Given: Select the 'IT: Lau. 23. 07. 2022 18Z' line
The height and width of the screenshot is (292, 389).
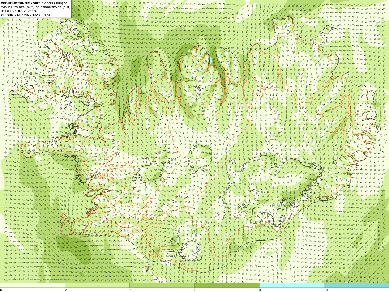Looking at the screenshot, I should pos(19,11).
